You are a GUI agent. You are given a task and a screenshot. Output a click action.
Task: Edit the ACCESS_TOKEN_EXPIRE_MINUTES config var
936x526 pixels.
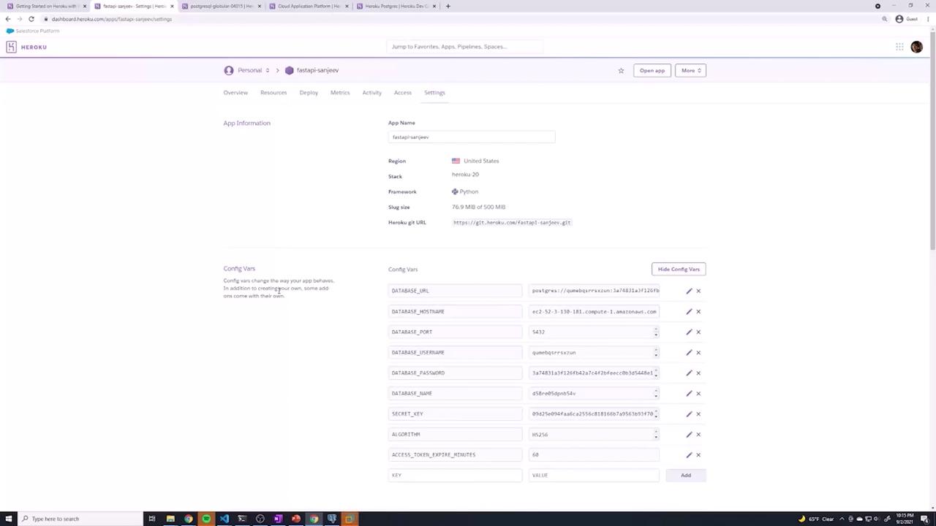[689, 454]
